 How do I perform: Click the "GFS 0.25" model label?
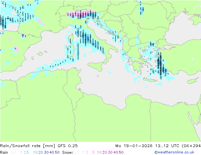tap(68, 146)
